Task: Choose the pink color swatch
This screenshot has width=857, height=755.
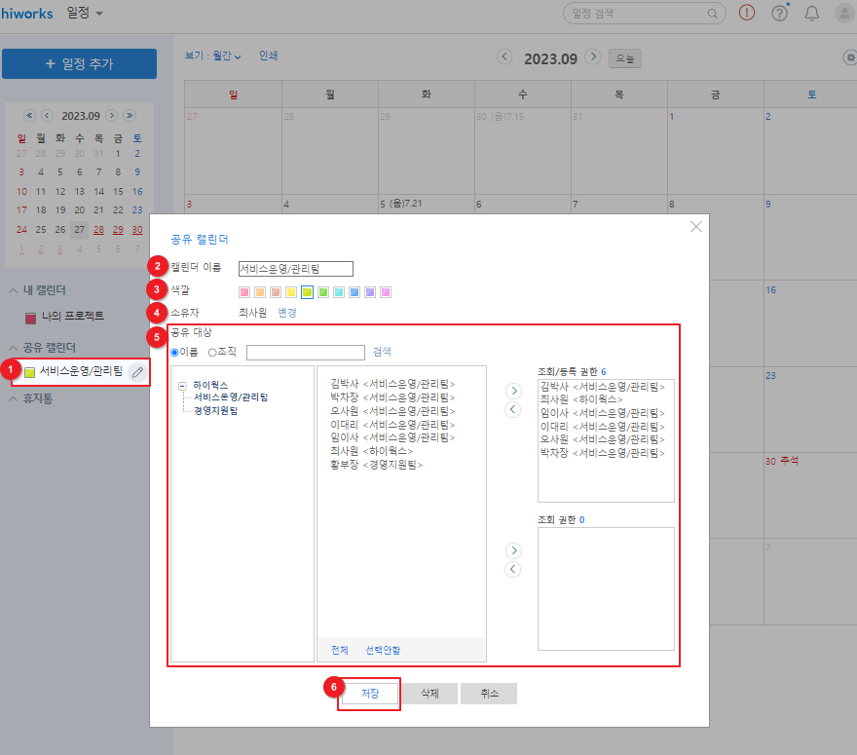Action: (244, 292)
